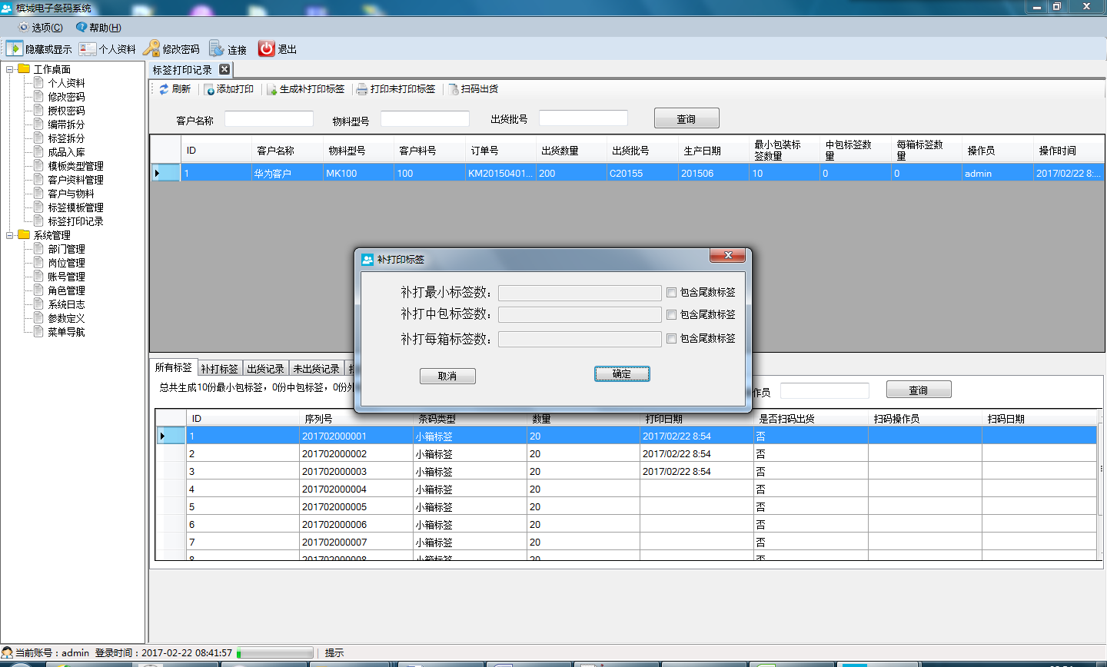Screen dimensions: 1107x667
Task: Click the red Exit (退出) power icon
Action: point(267,48)
